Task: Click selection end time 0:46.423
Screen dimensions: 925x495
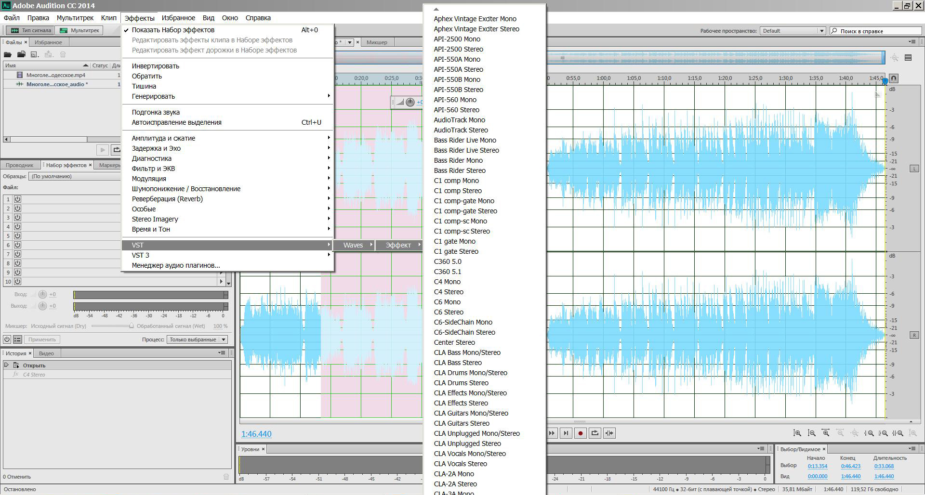Action: [x=850, y=466]
